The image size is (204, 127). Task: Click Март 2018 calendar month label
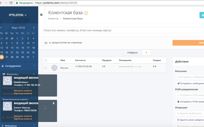[18, 28]
